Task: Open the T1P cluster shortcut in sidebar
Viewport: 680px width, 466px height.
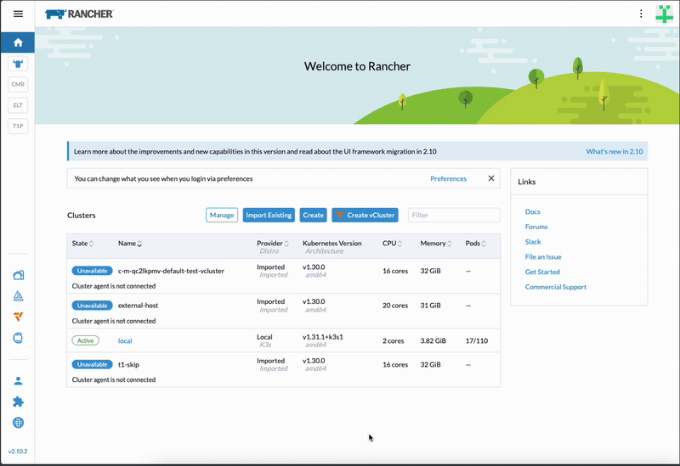Action: tap(18, 126)
